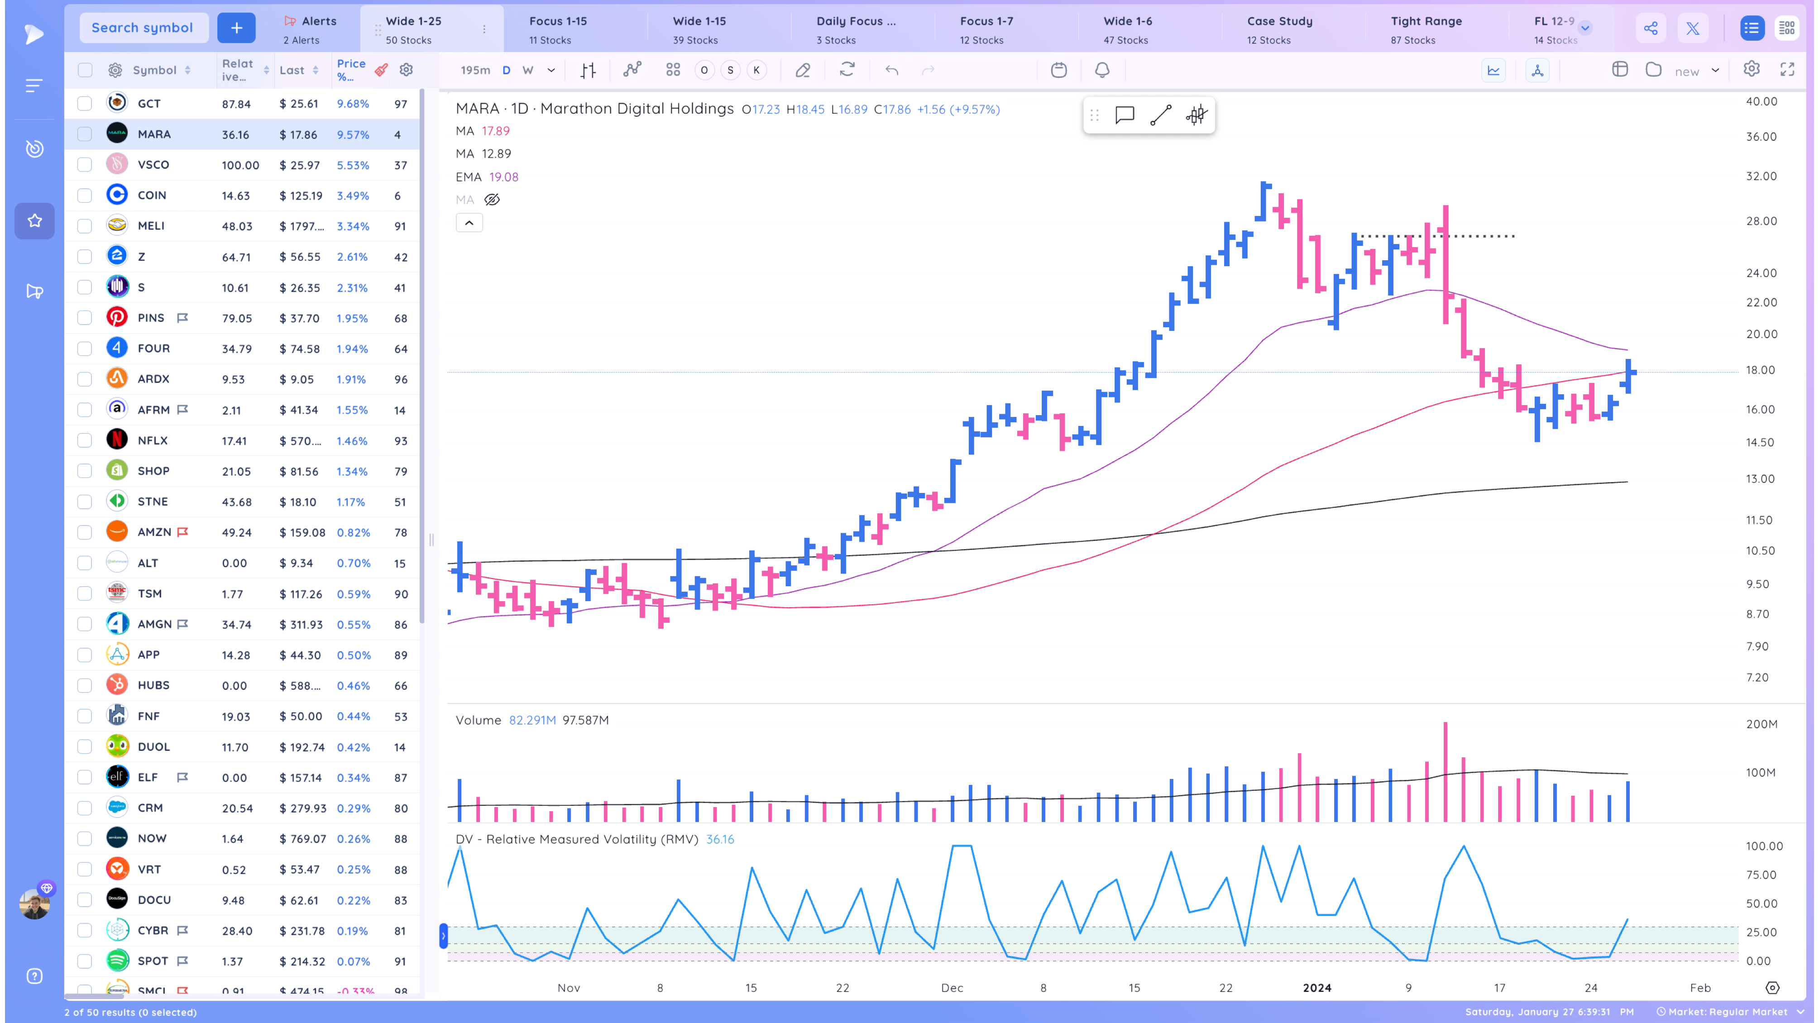The height and width of the screenshot is (1023, 1819).
Task: Select the bar chart style icon
Action: click(588, 70)
